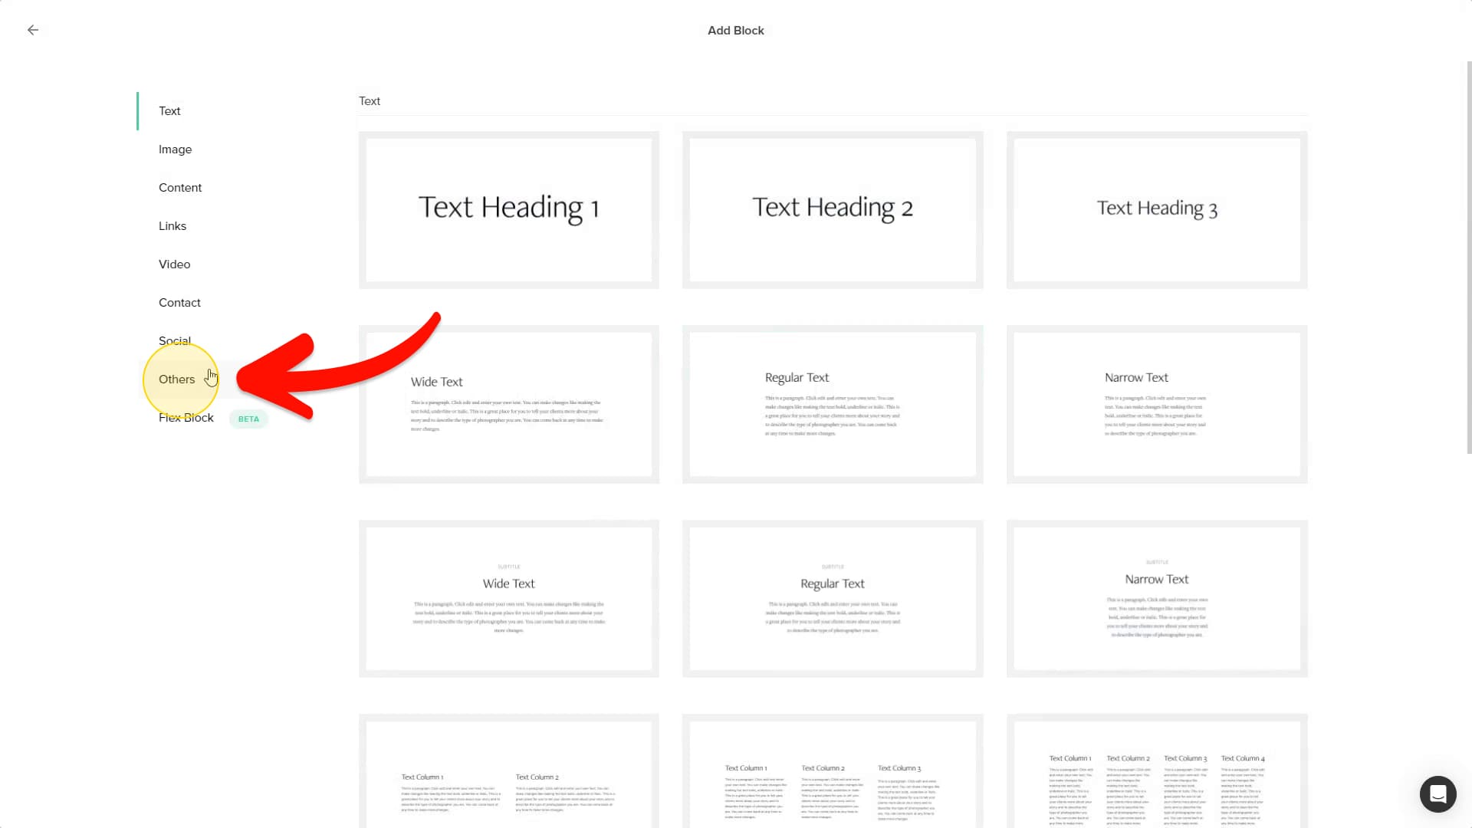Add the Text Heading 2 block
Screen dimensions: 1472x828
tap(833, 210)
